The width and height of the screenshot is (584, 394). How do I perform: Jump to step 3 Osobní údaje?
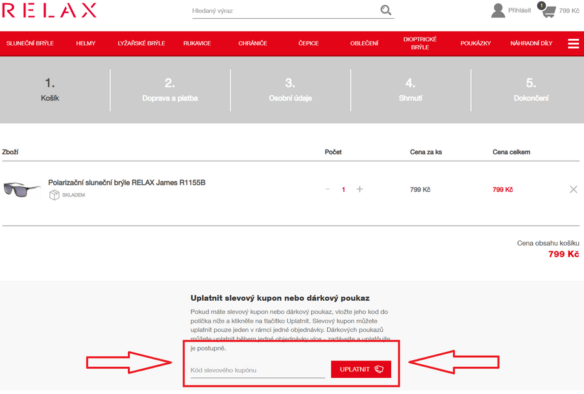[290, 91]
